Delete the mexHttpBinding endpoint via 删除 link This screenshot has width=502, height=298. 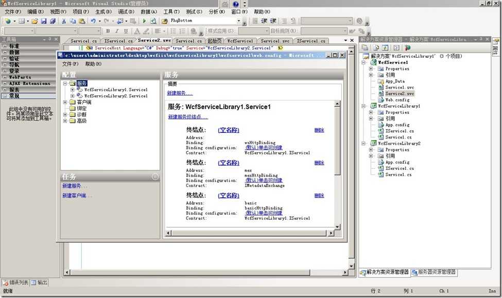click(x=319, y=163)
